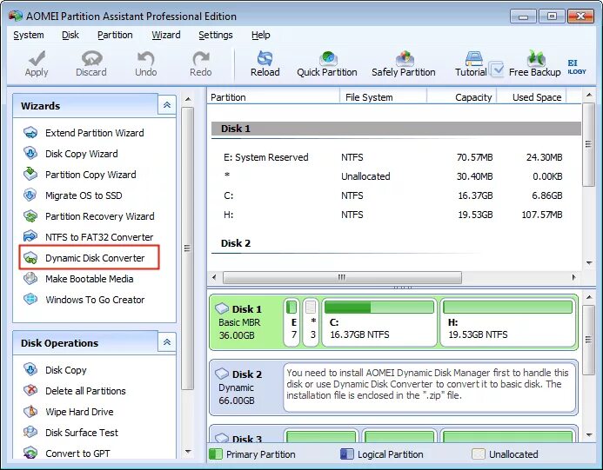This screenshot has height=470, width=603.
Task: Click the AOMEI app icon in title bar
Action: pyautogui.click(x=16, y=17)
